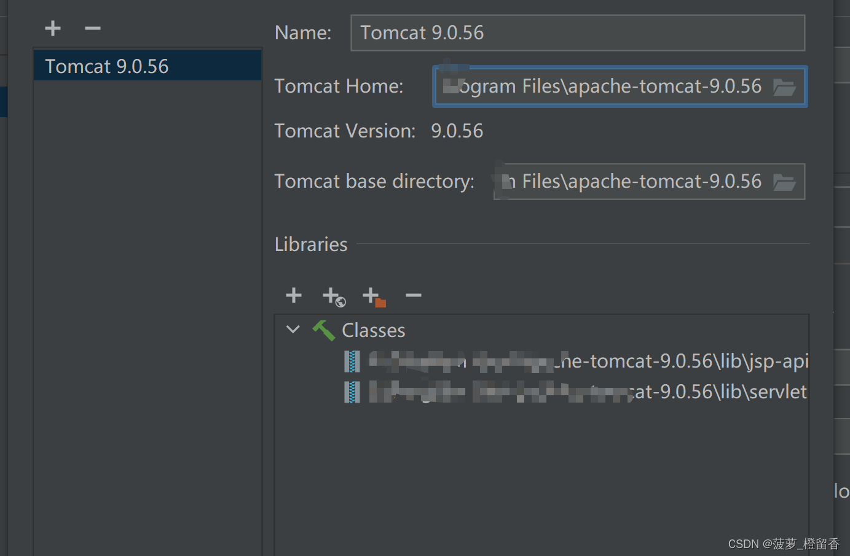Remove the selected application server
850x556 pixels.
pos(92,28)
